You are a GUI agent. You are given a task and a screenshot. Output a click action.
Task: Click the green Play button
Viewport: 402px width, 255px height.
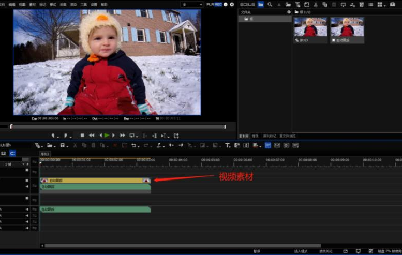tap(107, 136)
